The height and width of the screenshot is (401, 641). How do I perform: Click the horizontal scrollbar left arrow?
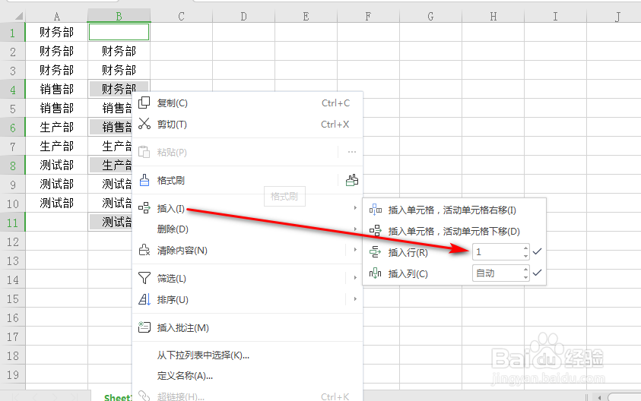[600, 397]
